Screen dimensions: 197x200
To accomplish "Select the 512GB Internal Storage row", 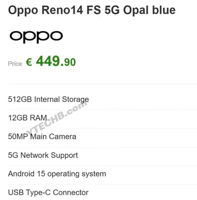I will pos(102,99).
